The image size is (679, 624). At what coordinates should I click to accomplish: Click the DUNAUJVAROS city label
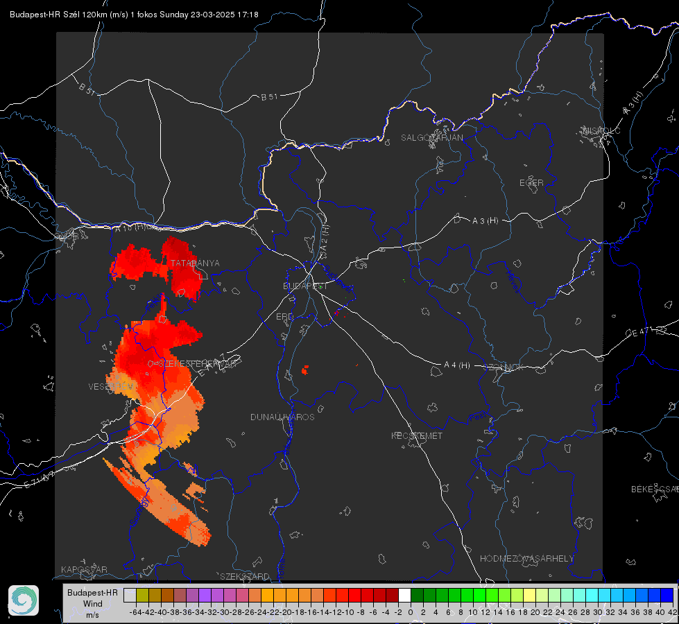282,417
